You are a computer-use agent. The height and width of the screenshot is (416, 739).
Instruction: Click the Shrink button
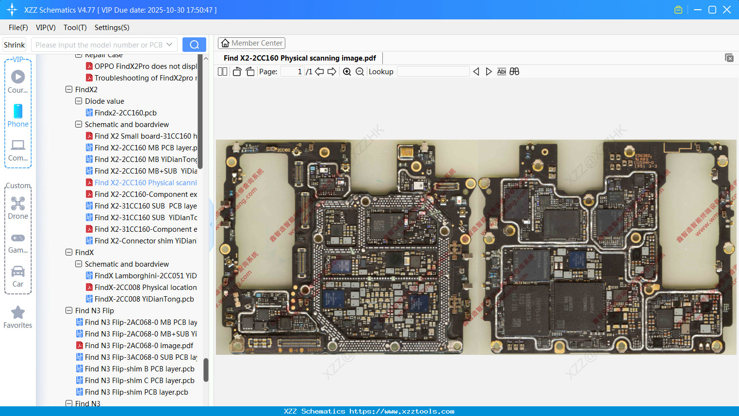click(x=15, y=45)
